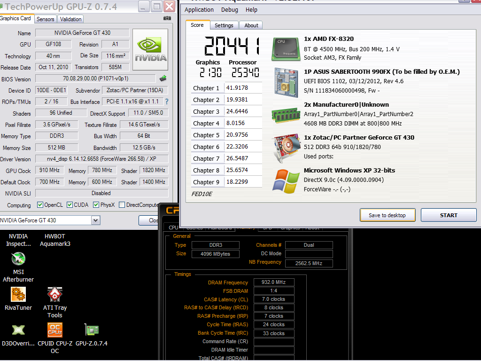The width and height of the screenshot is (481, 361).
Task: Click the camera screenshot icon in GPU-Z
Action: [167, 18]
